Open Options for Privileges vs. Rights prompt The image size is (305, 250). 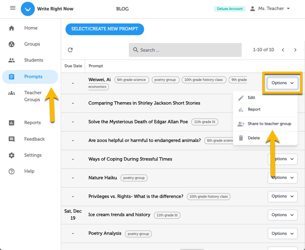pyautogui.click(x=282, y=196)
